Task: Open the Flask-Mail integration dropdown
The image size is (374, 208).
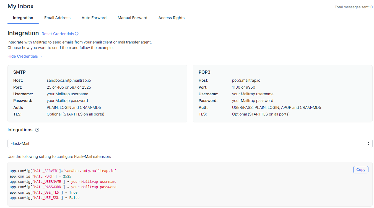Action: click(190, 143)
